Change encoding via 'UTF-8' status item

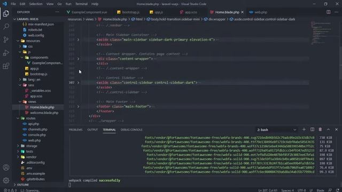coord(301,190)
